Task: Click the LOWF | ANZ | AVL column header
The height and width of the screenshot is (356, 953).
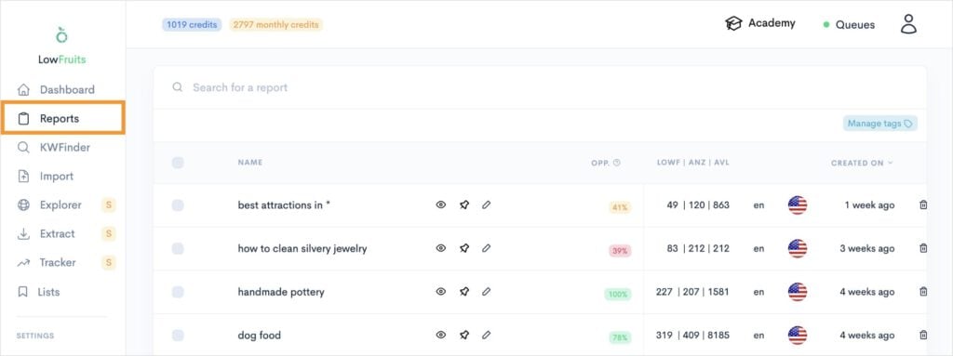Action: (692, 163)
